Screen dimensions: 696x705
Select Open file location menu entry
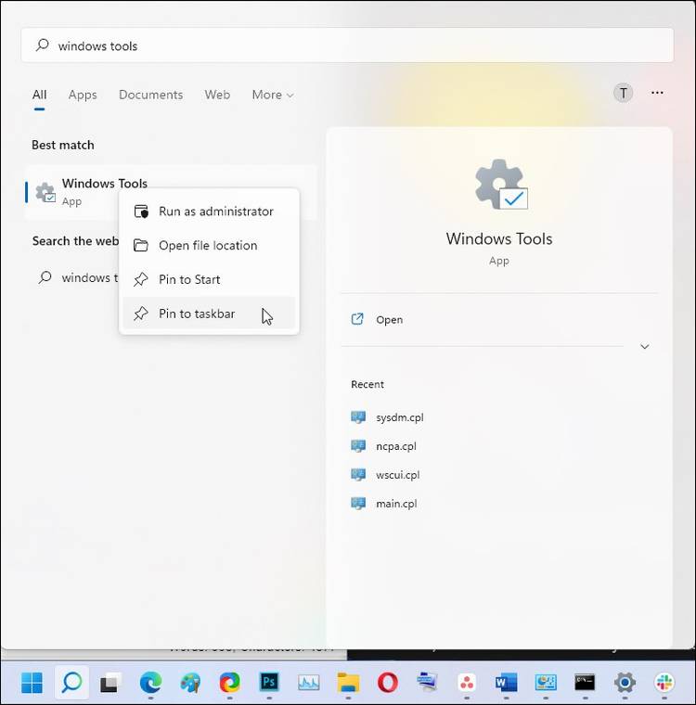[x=209, y=246]
